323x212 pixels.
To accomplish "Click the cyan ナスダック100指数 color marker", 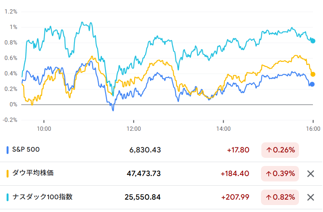I will pyautogui.click(x=8, y=197).
